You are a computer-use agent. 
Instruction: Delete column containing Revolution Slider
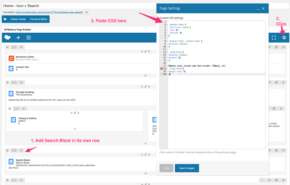click(x=149, y=52)
